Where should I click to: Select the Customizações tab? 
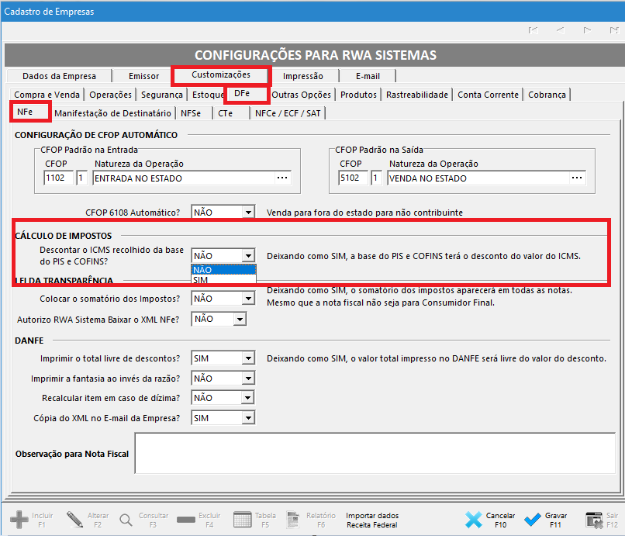pyautogui.click(x=221, y=75)
